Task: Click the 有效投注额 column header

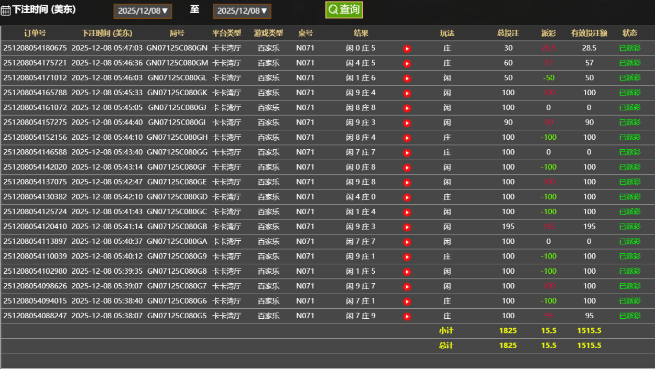Action: click(x=589, y=33)
